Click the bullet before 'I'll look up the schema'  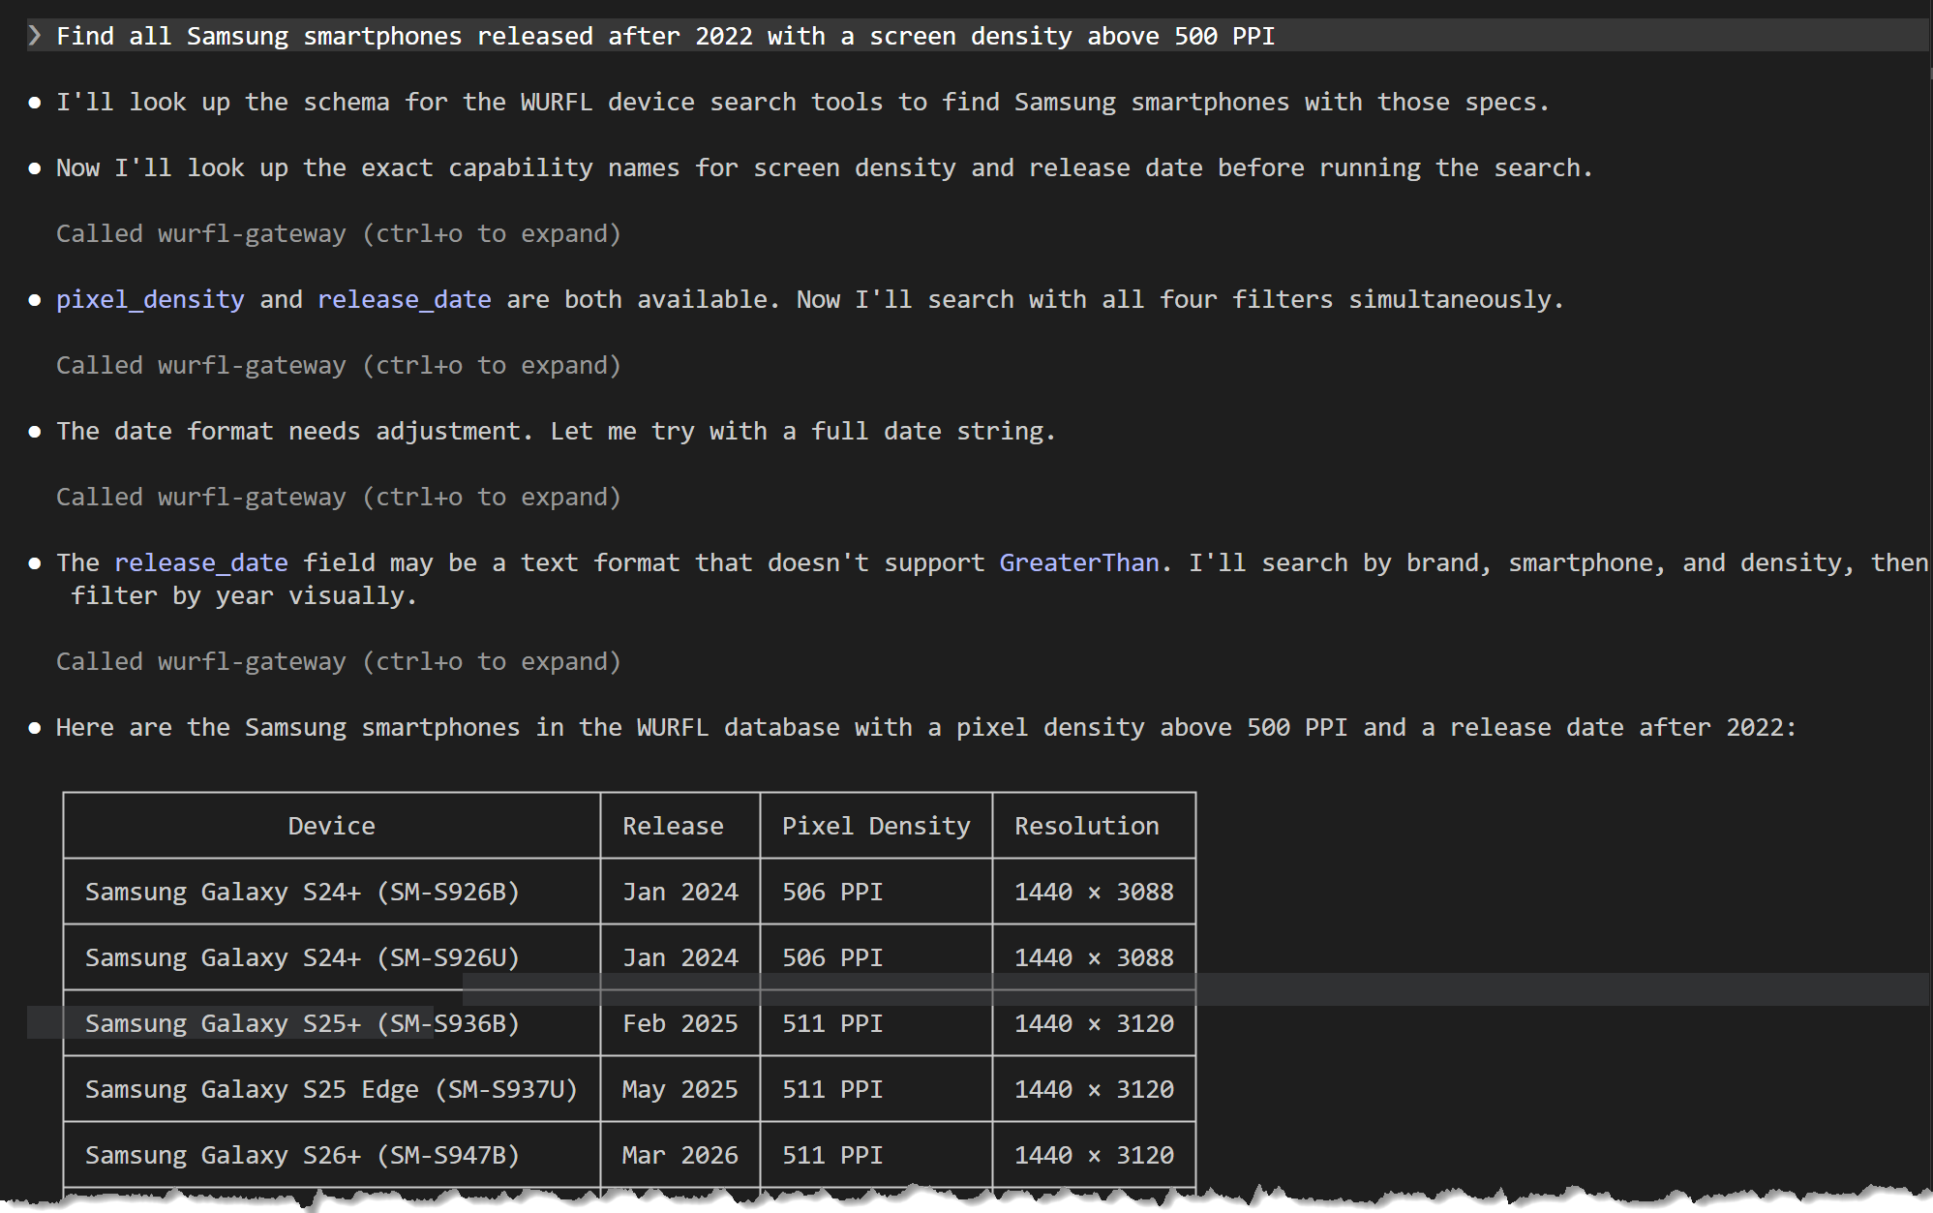35,103
